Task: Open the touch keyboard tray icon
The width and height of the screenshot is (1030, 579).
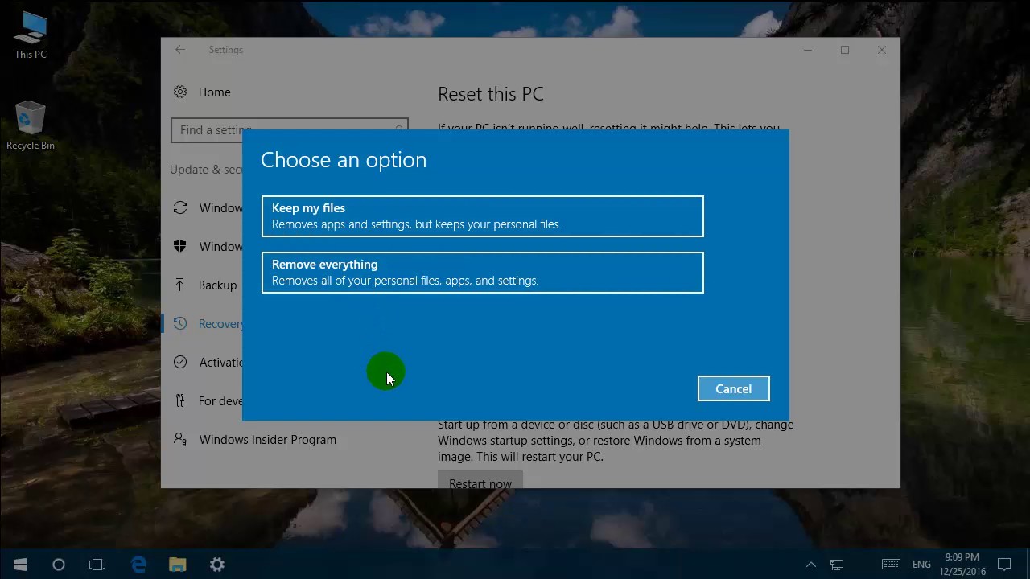Action: pos(891,565)
